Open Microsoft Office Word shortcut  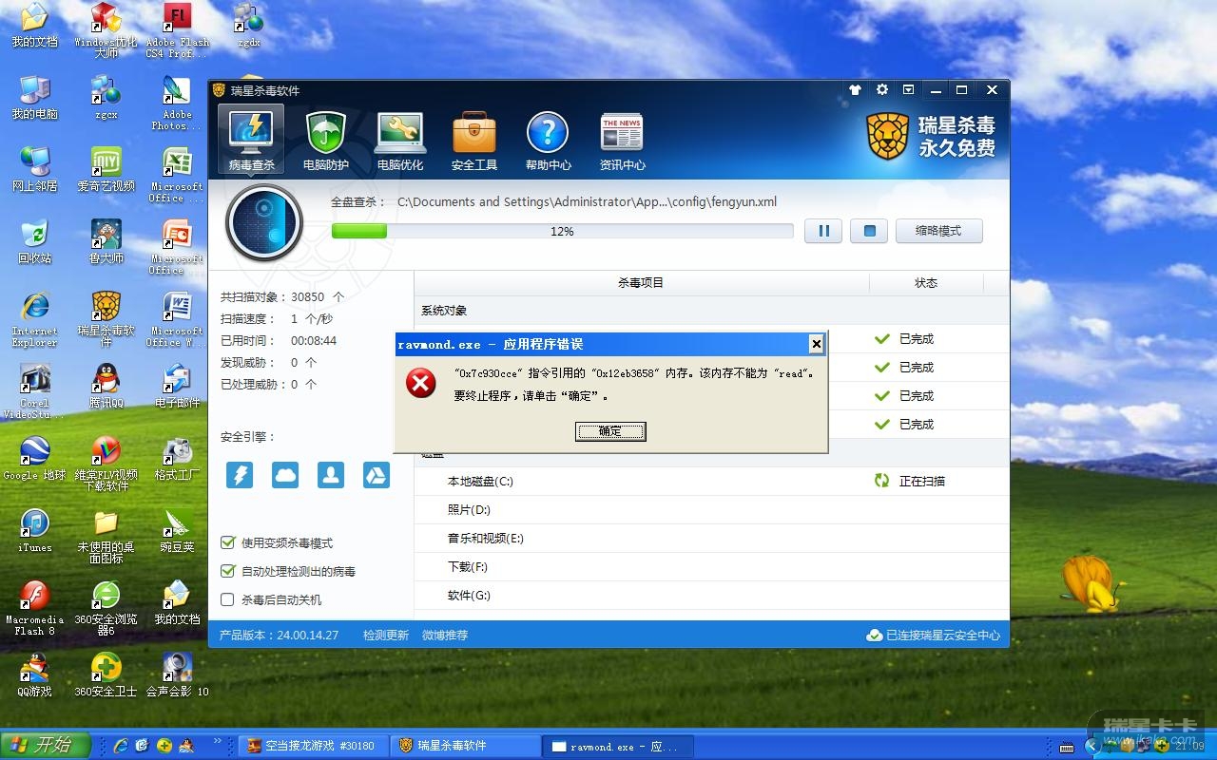point(177,319)
